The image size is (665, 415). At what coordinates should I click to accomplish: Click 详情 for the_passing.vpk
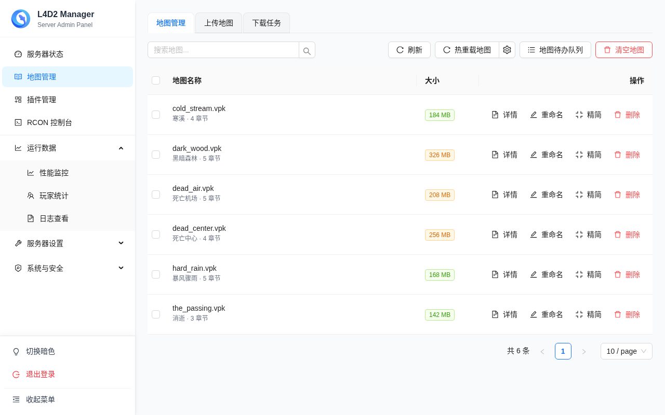click(x=504, y=314)
